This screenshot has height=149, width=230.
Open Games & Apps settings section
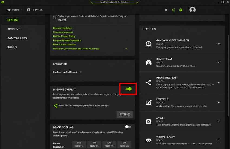point(17,38)
